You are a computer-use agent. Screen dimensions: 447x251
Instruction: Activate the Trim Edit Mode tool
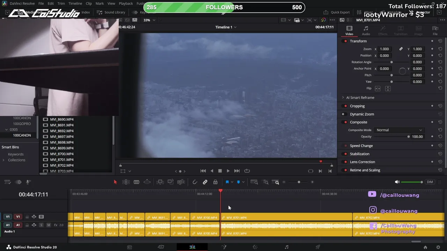126,182
